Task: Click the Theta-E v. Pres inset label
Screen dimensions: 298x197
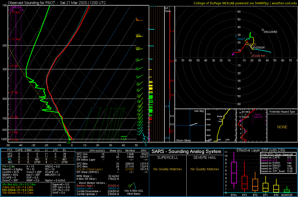Action: 221,119
